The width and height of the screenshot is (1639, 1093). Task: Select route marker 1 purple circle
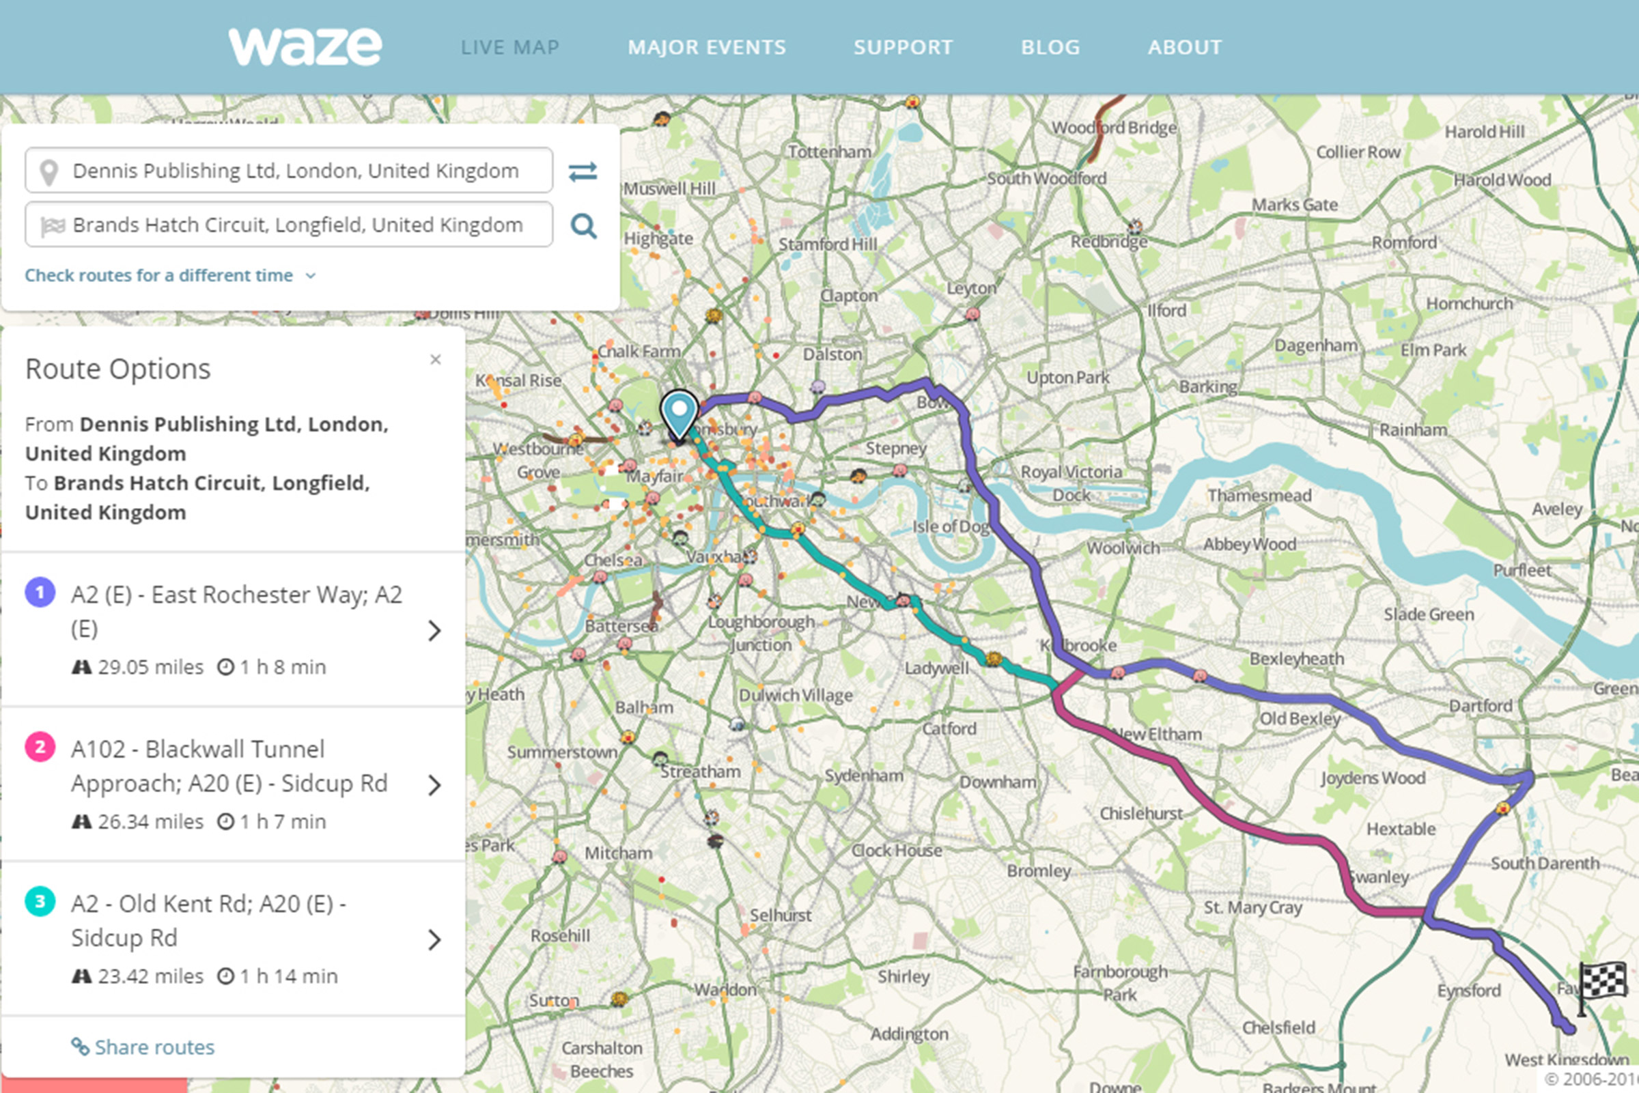[40, 595]
